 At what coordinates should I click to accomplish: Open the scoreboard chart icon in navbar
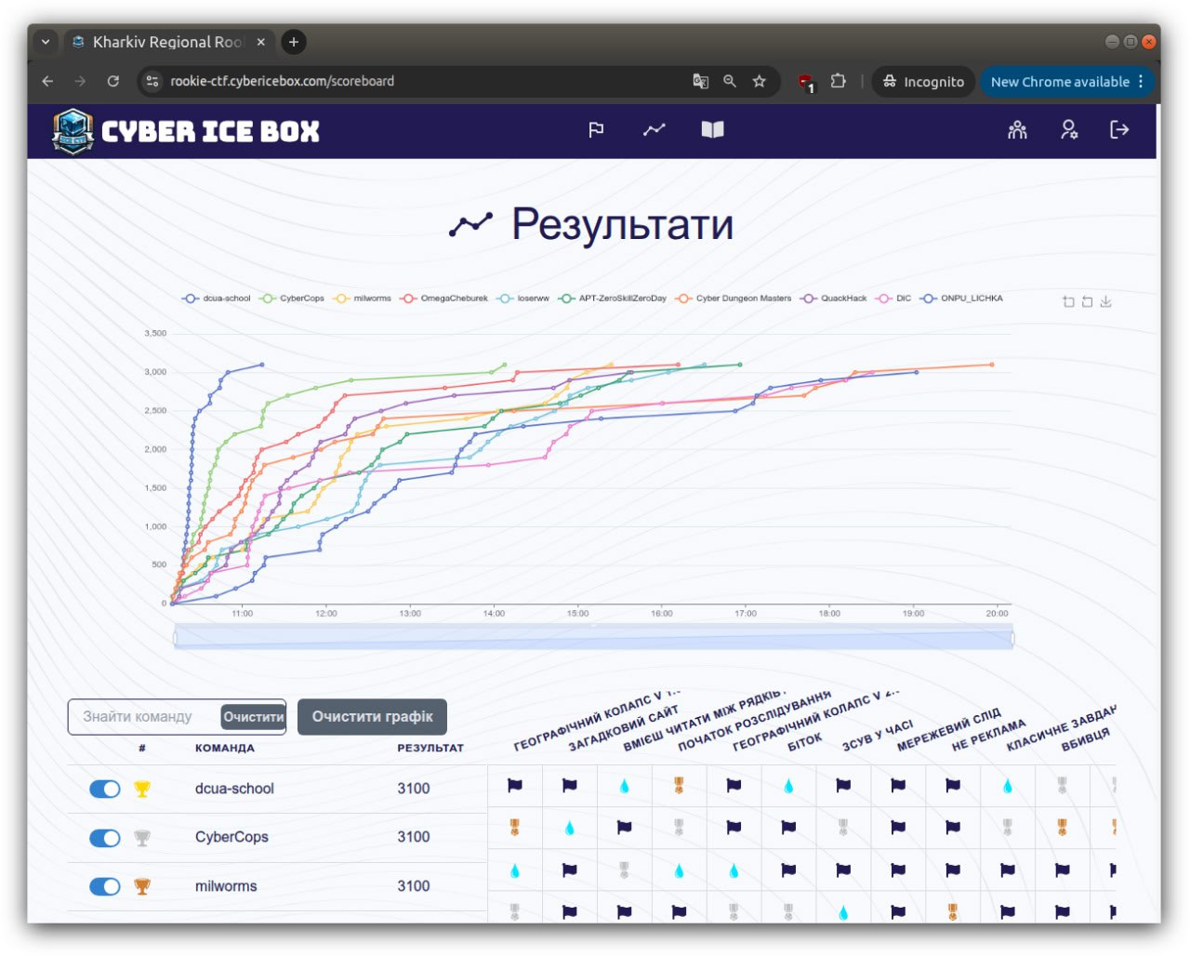pos(654,130)
